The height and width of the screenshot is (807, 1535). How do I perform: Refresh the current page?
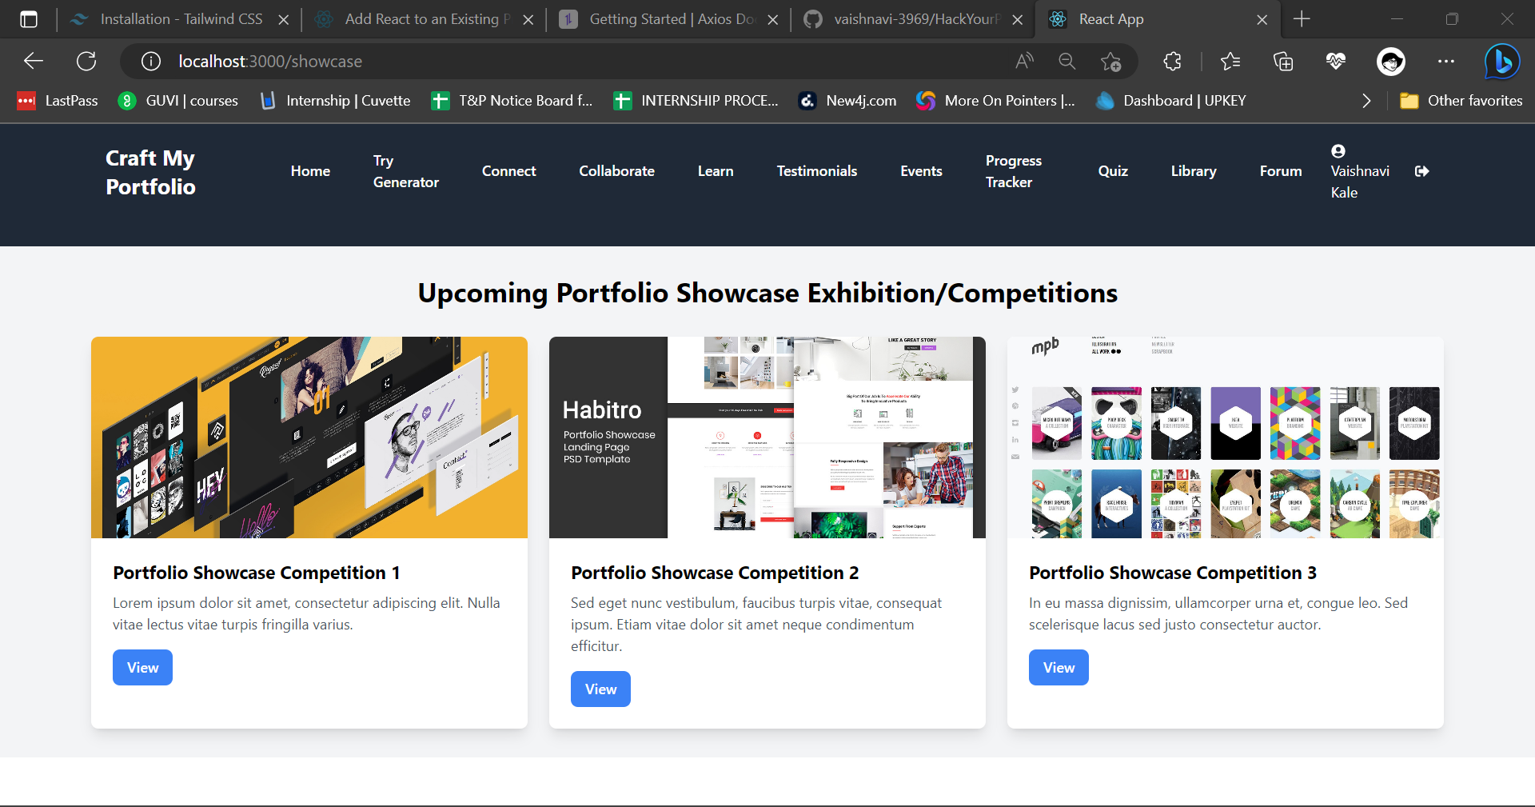coord(86,61)
